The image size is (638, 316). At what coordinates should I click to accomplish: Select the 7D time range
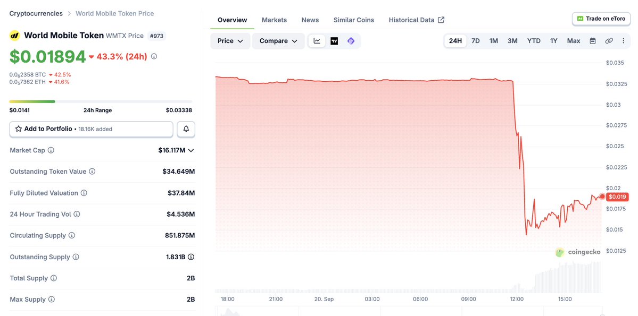click(475, 40)
